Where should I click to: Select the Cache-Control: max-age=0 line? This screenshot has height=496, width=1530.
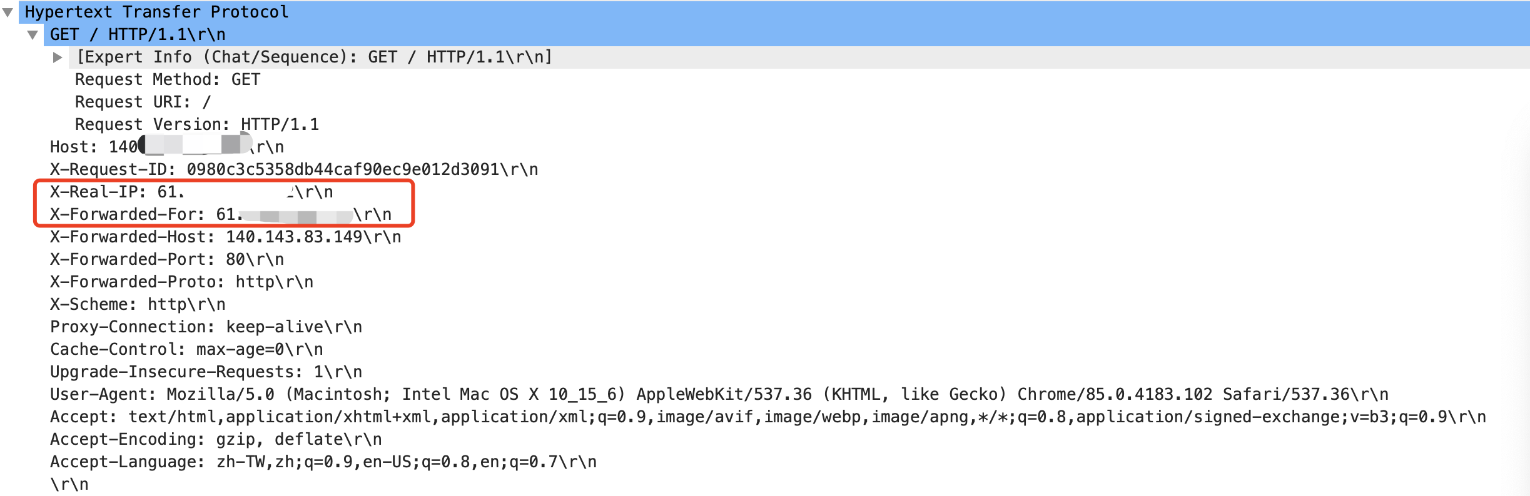point(186,349)
